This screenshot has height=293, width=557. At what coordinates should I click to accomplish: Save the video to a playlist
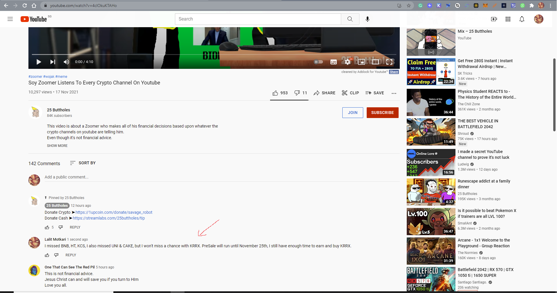375,93
